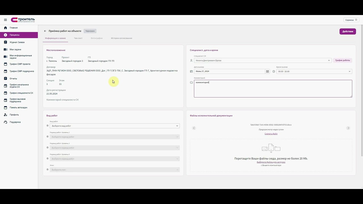Click the График СМР подрядчика icon
363x204 pixels.
click(x=5, y=71)
